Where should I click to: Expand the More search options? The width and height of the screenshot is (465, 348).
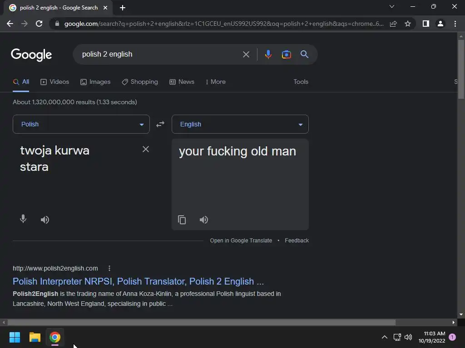(x=216, y=82)
